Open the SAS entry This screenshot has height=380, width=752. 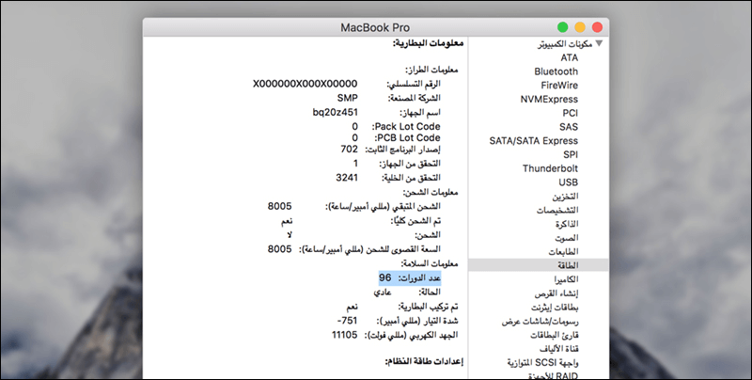point(569,127)
